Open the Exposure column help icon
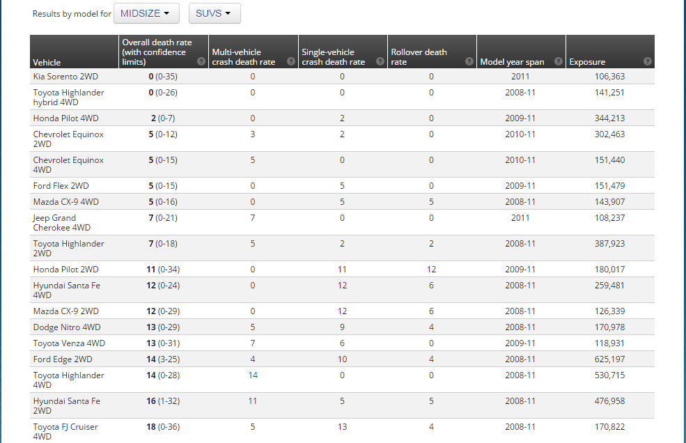The width and height of the screenshot is (686, 443). tap(647, 61)
